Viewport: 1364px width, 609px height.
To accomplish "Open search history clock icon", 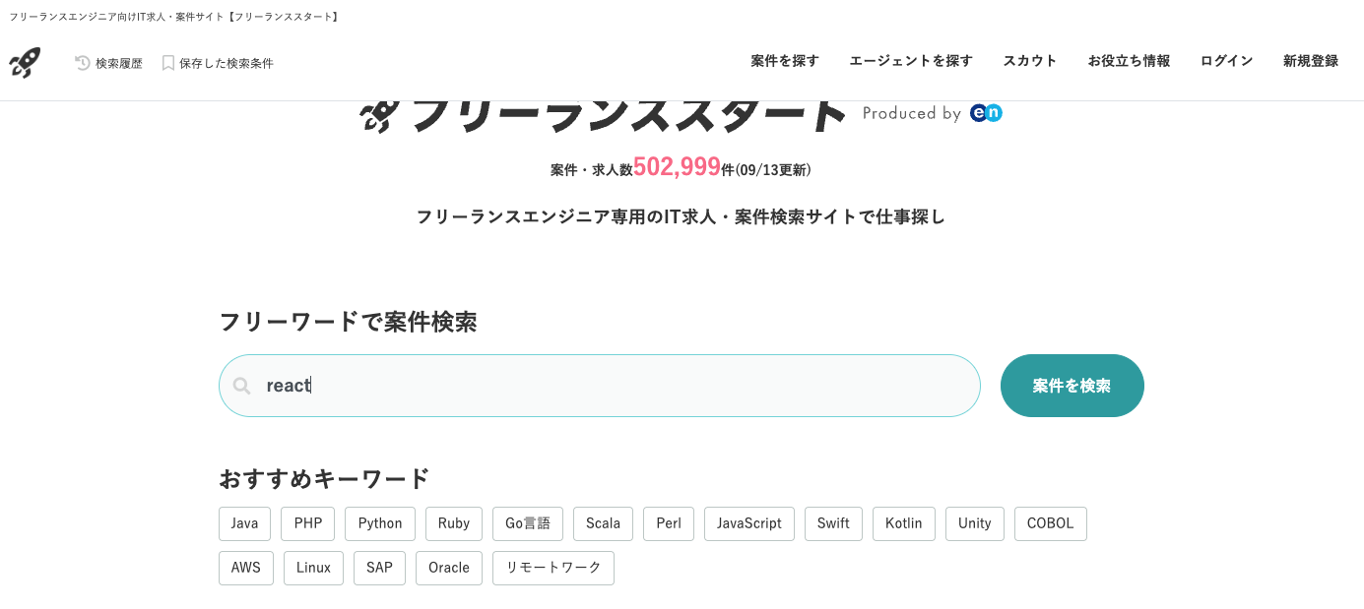I will tap(83, 63).
